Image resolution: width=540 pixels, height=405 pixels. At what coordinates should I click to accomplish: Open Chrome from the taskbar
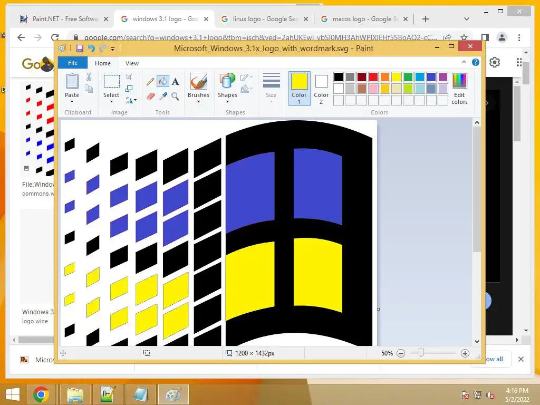pyautogui.click(x=41, y=394)
